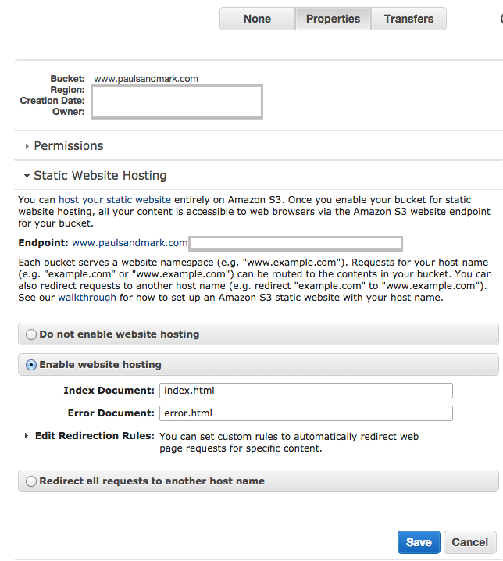Image resolution: width=503 pixels, height=561 pixels.
Task: Select Do not enable website hosting
Action: point(31,334)
